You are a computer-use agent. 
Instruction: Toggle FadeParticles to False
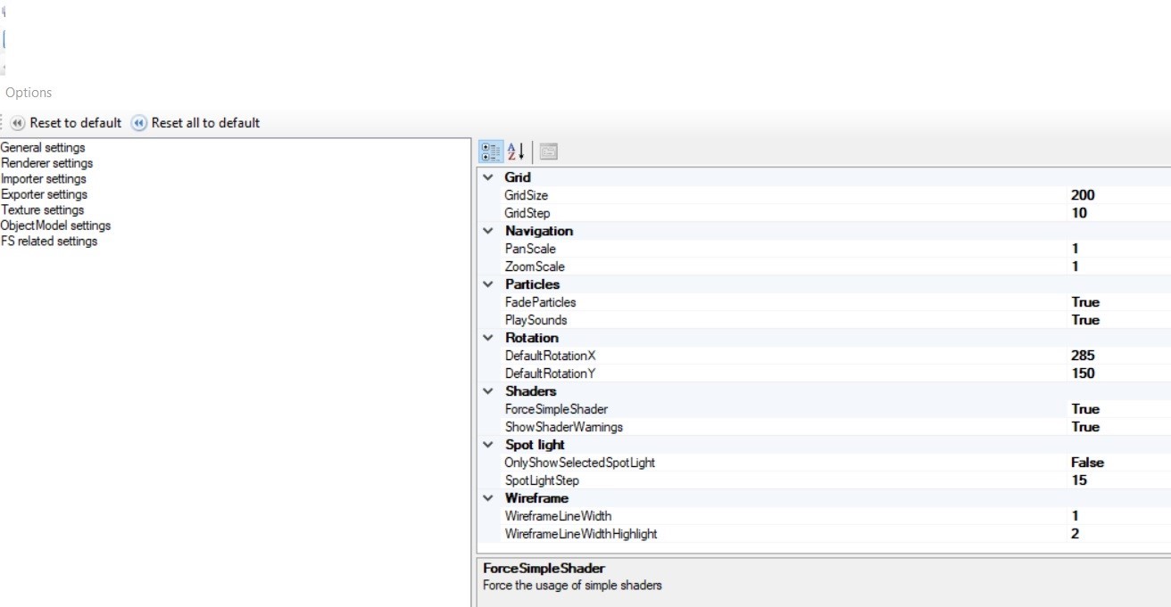1084,302
